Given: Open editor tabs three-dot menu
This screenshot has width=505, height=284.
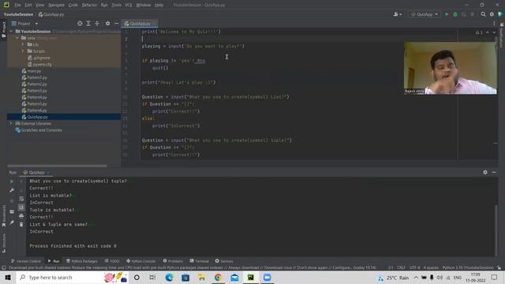Looking at the screenshot, I should pyautogui.click(x=494, y=24).
